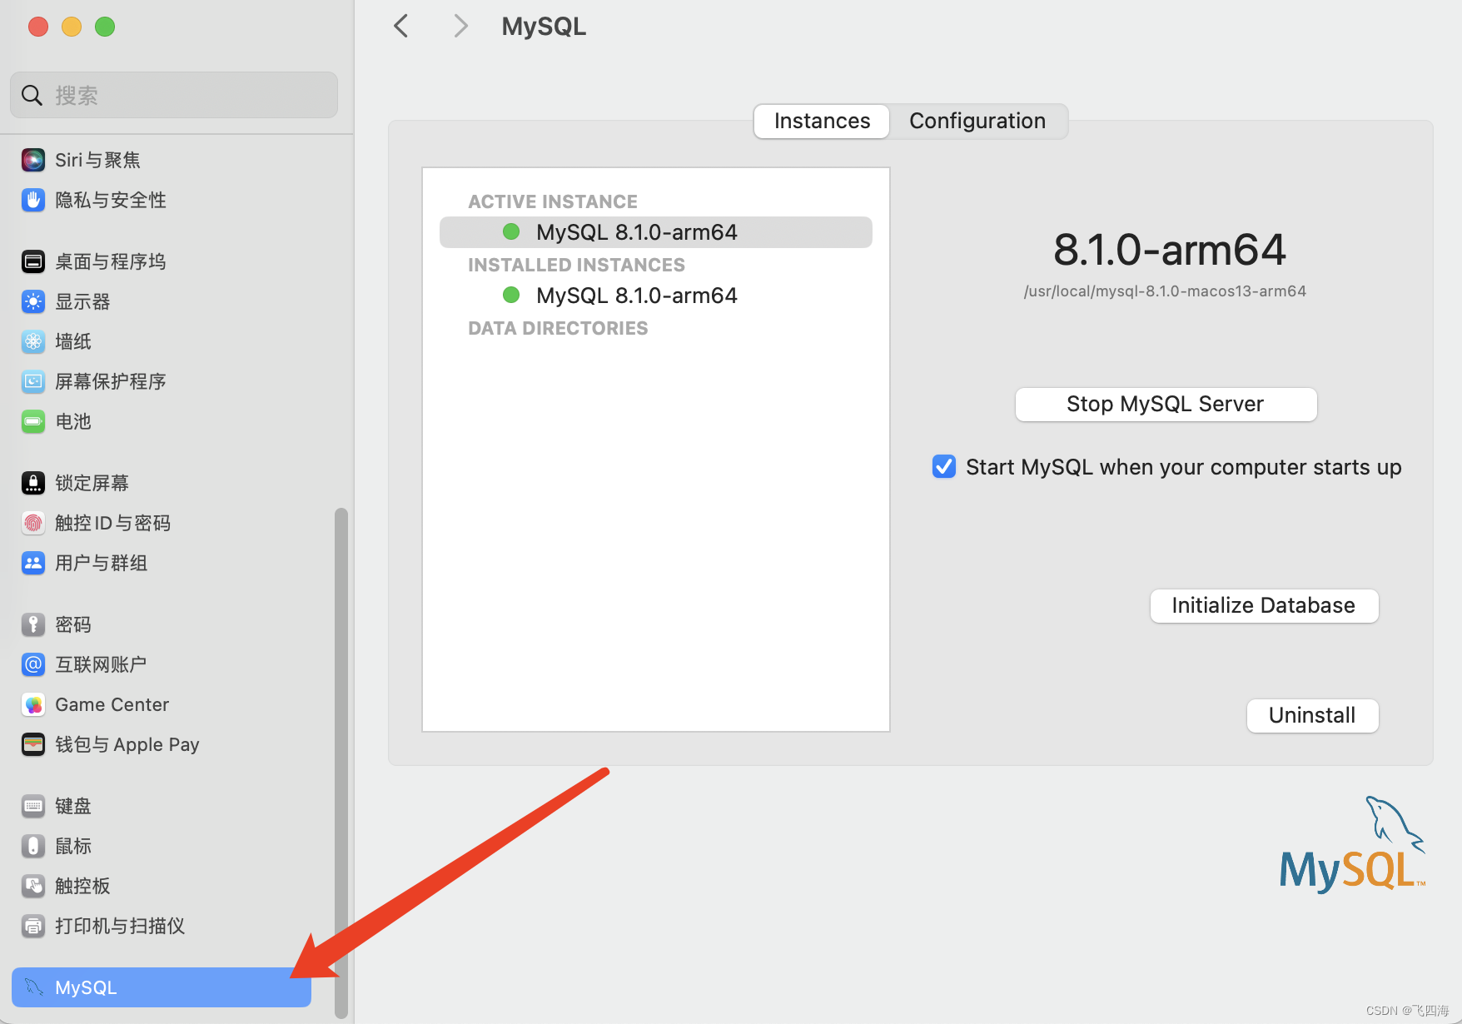Screen dimensions: 1462x1024
Task: Select the 键盘 keyboard icon
Action: coord(33,806)
